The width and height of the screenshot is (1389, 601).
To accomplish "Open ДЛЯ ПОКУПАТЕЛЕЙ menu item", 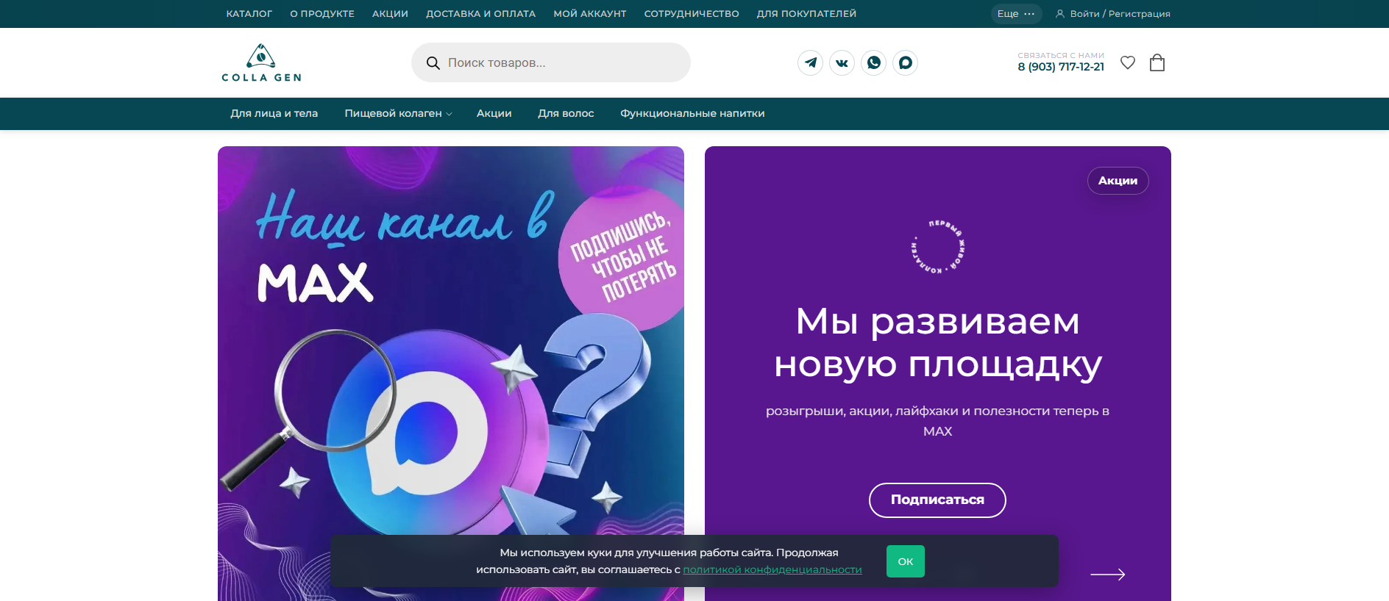I will tap(806, 14).
